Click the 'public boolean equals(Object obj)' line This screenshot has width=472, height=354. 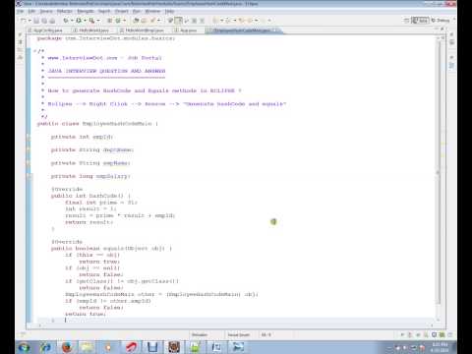(x=111, y=248)
